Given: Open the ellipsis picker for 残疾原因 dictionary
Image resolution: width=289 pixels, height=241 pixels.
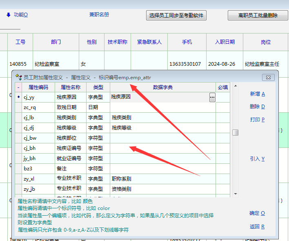Looking at the screenshot, I should point(212,97).
